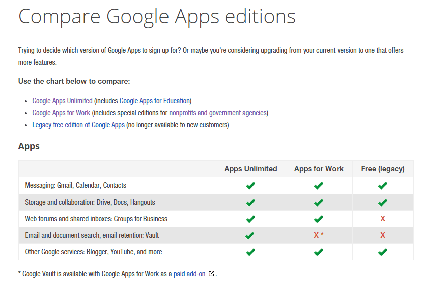This screenshot has height=285, width=421.
Task: Click Apps for Work checkmark in Web forums row
Action: 319,219
